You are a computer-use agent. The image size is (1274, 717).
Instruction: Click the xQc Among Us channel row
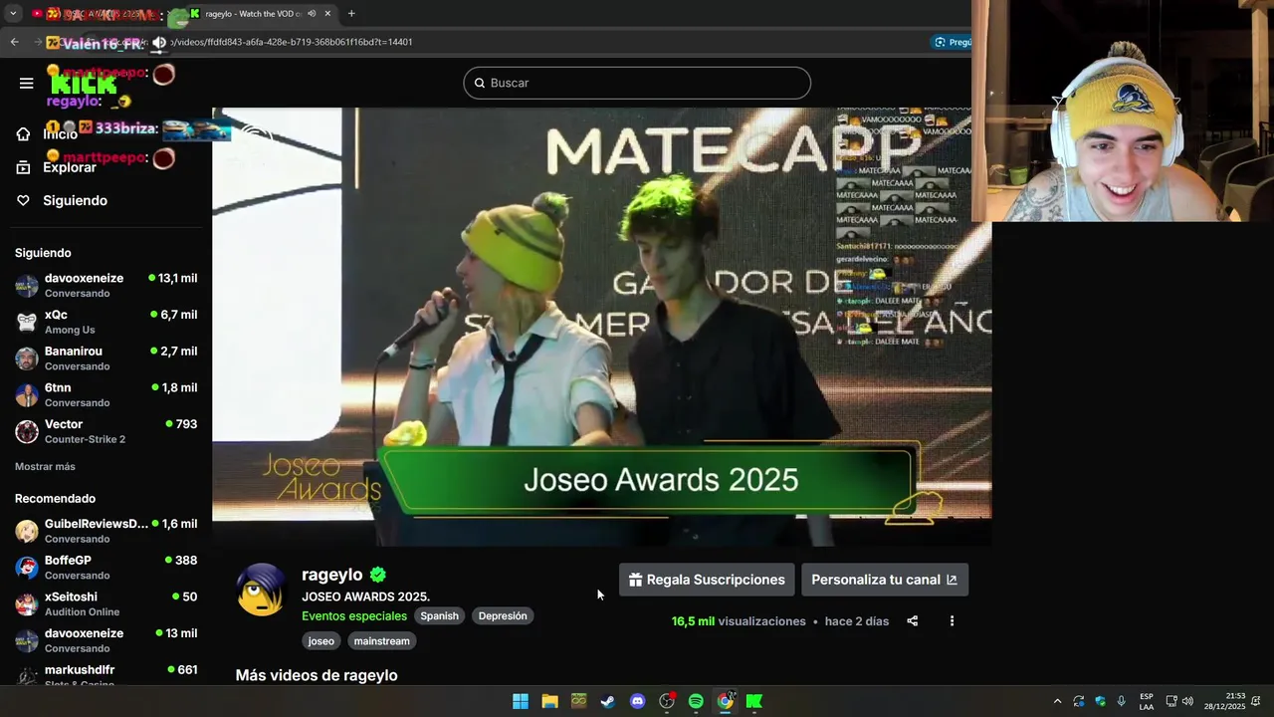tap(106, 322)
